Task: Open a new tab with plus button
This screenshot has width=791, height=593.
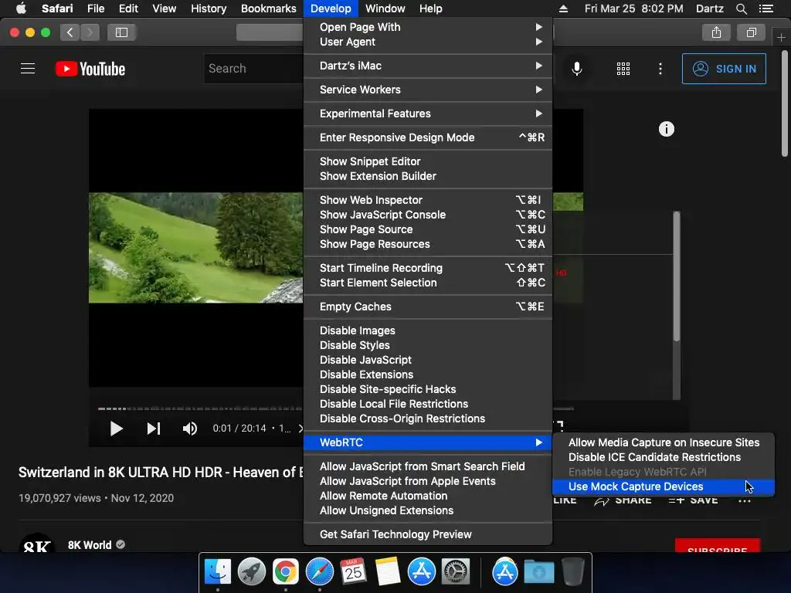Action: [x=781, y=37]
